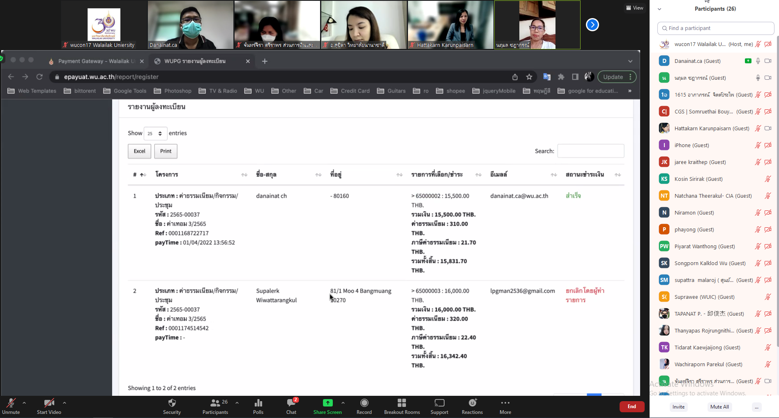Toggle Start Video camera
779x418 pixels.
coord(49,403)
